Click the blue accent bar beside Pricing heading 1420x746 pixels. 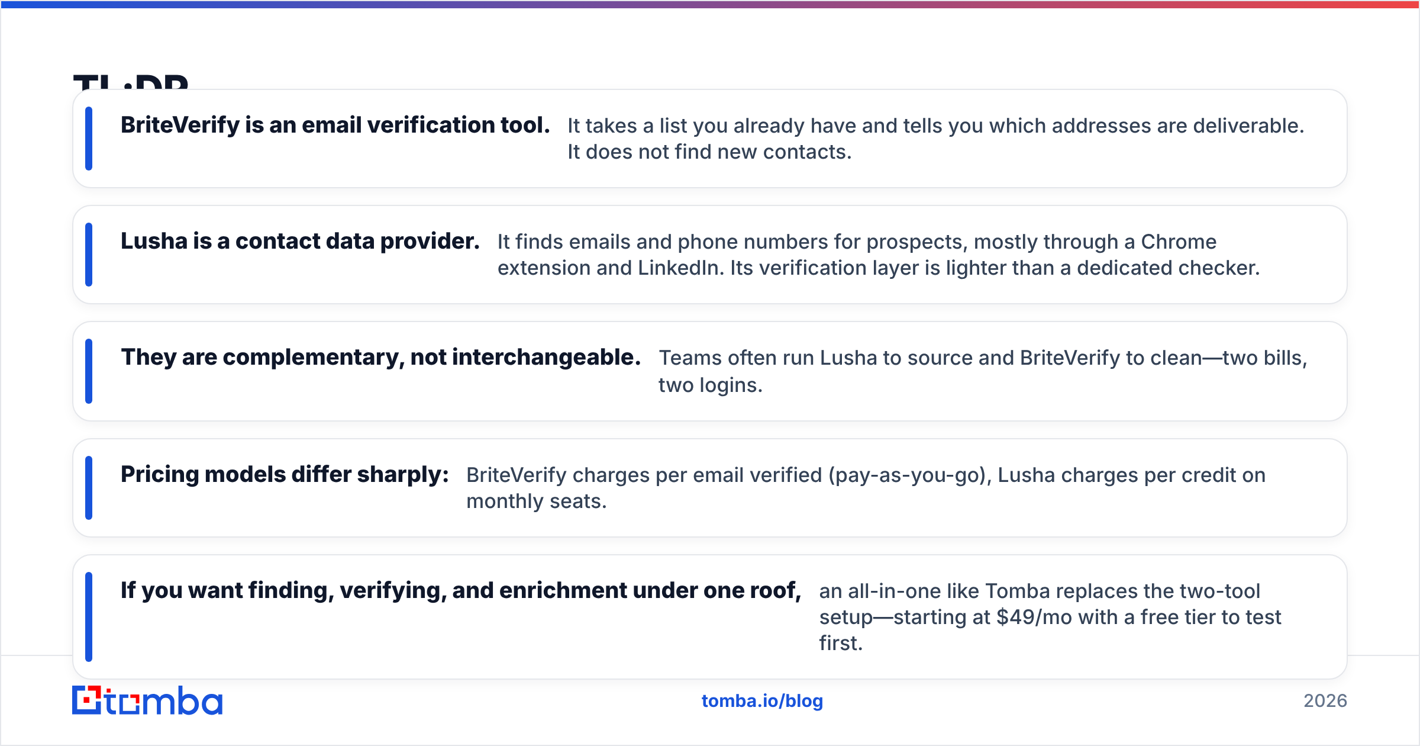[89, 488]
